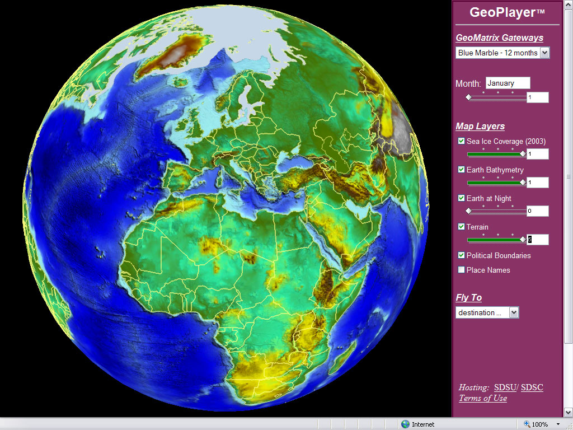The image size is (573, 430).
Task: Click the Earth at Night slider handle
Action: coord(468,211)
